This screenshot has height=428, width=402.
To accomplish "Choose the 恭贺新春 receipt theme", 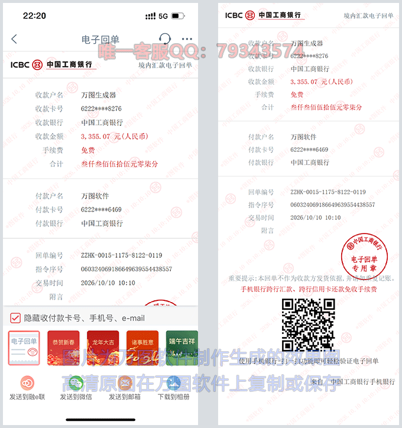I will coord(63,348).
